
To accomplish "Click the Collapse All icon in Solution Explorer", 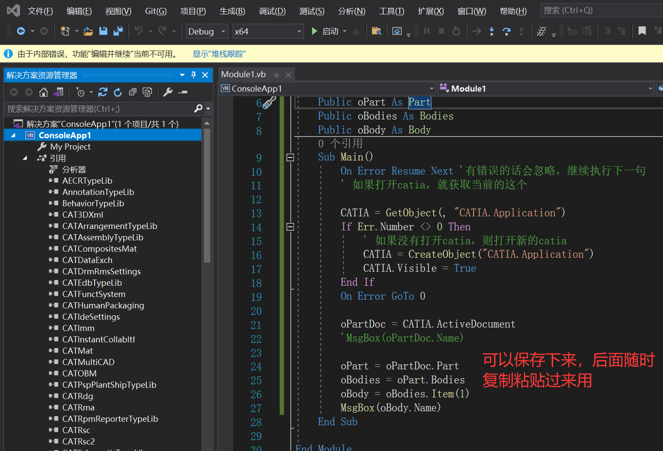I will coord(133,92).
